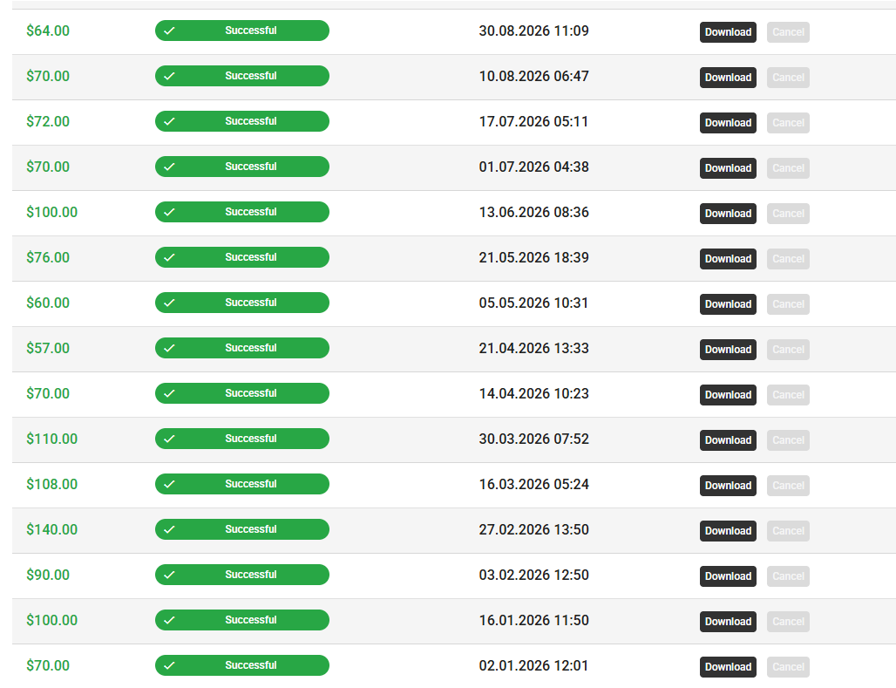Image resolution: width=896 pixels, height=688 pixels.
Task: Click Cancel on the 05.05.2026 row
Action: [788, 304]
